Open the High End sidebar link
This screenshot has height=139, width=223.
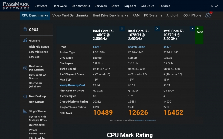click(34, 40)
